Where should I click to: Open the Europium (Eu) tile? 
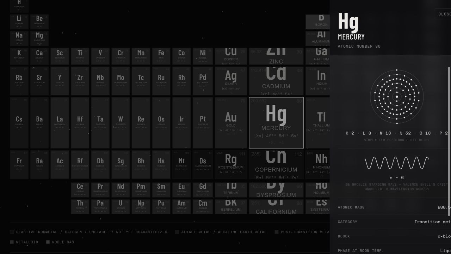coord(181,190)
